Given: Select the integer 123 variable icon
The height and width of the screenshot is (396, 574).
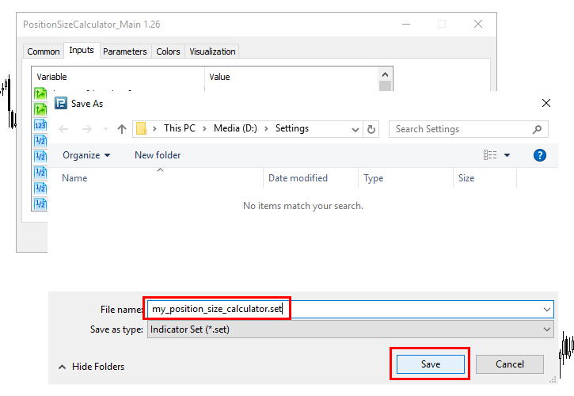Looking at the screenshot, I should coord(40,125).
